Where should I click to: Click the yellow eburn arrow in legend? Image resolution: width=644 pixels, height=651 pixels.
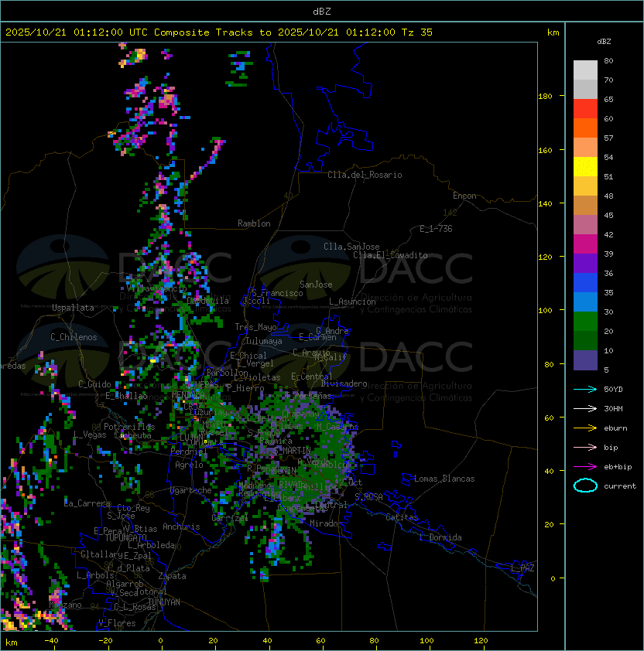(585, 428)
